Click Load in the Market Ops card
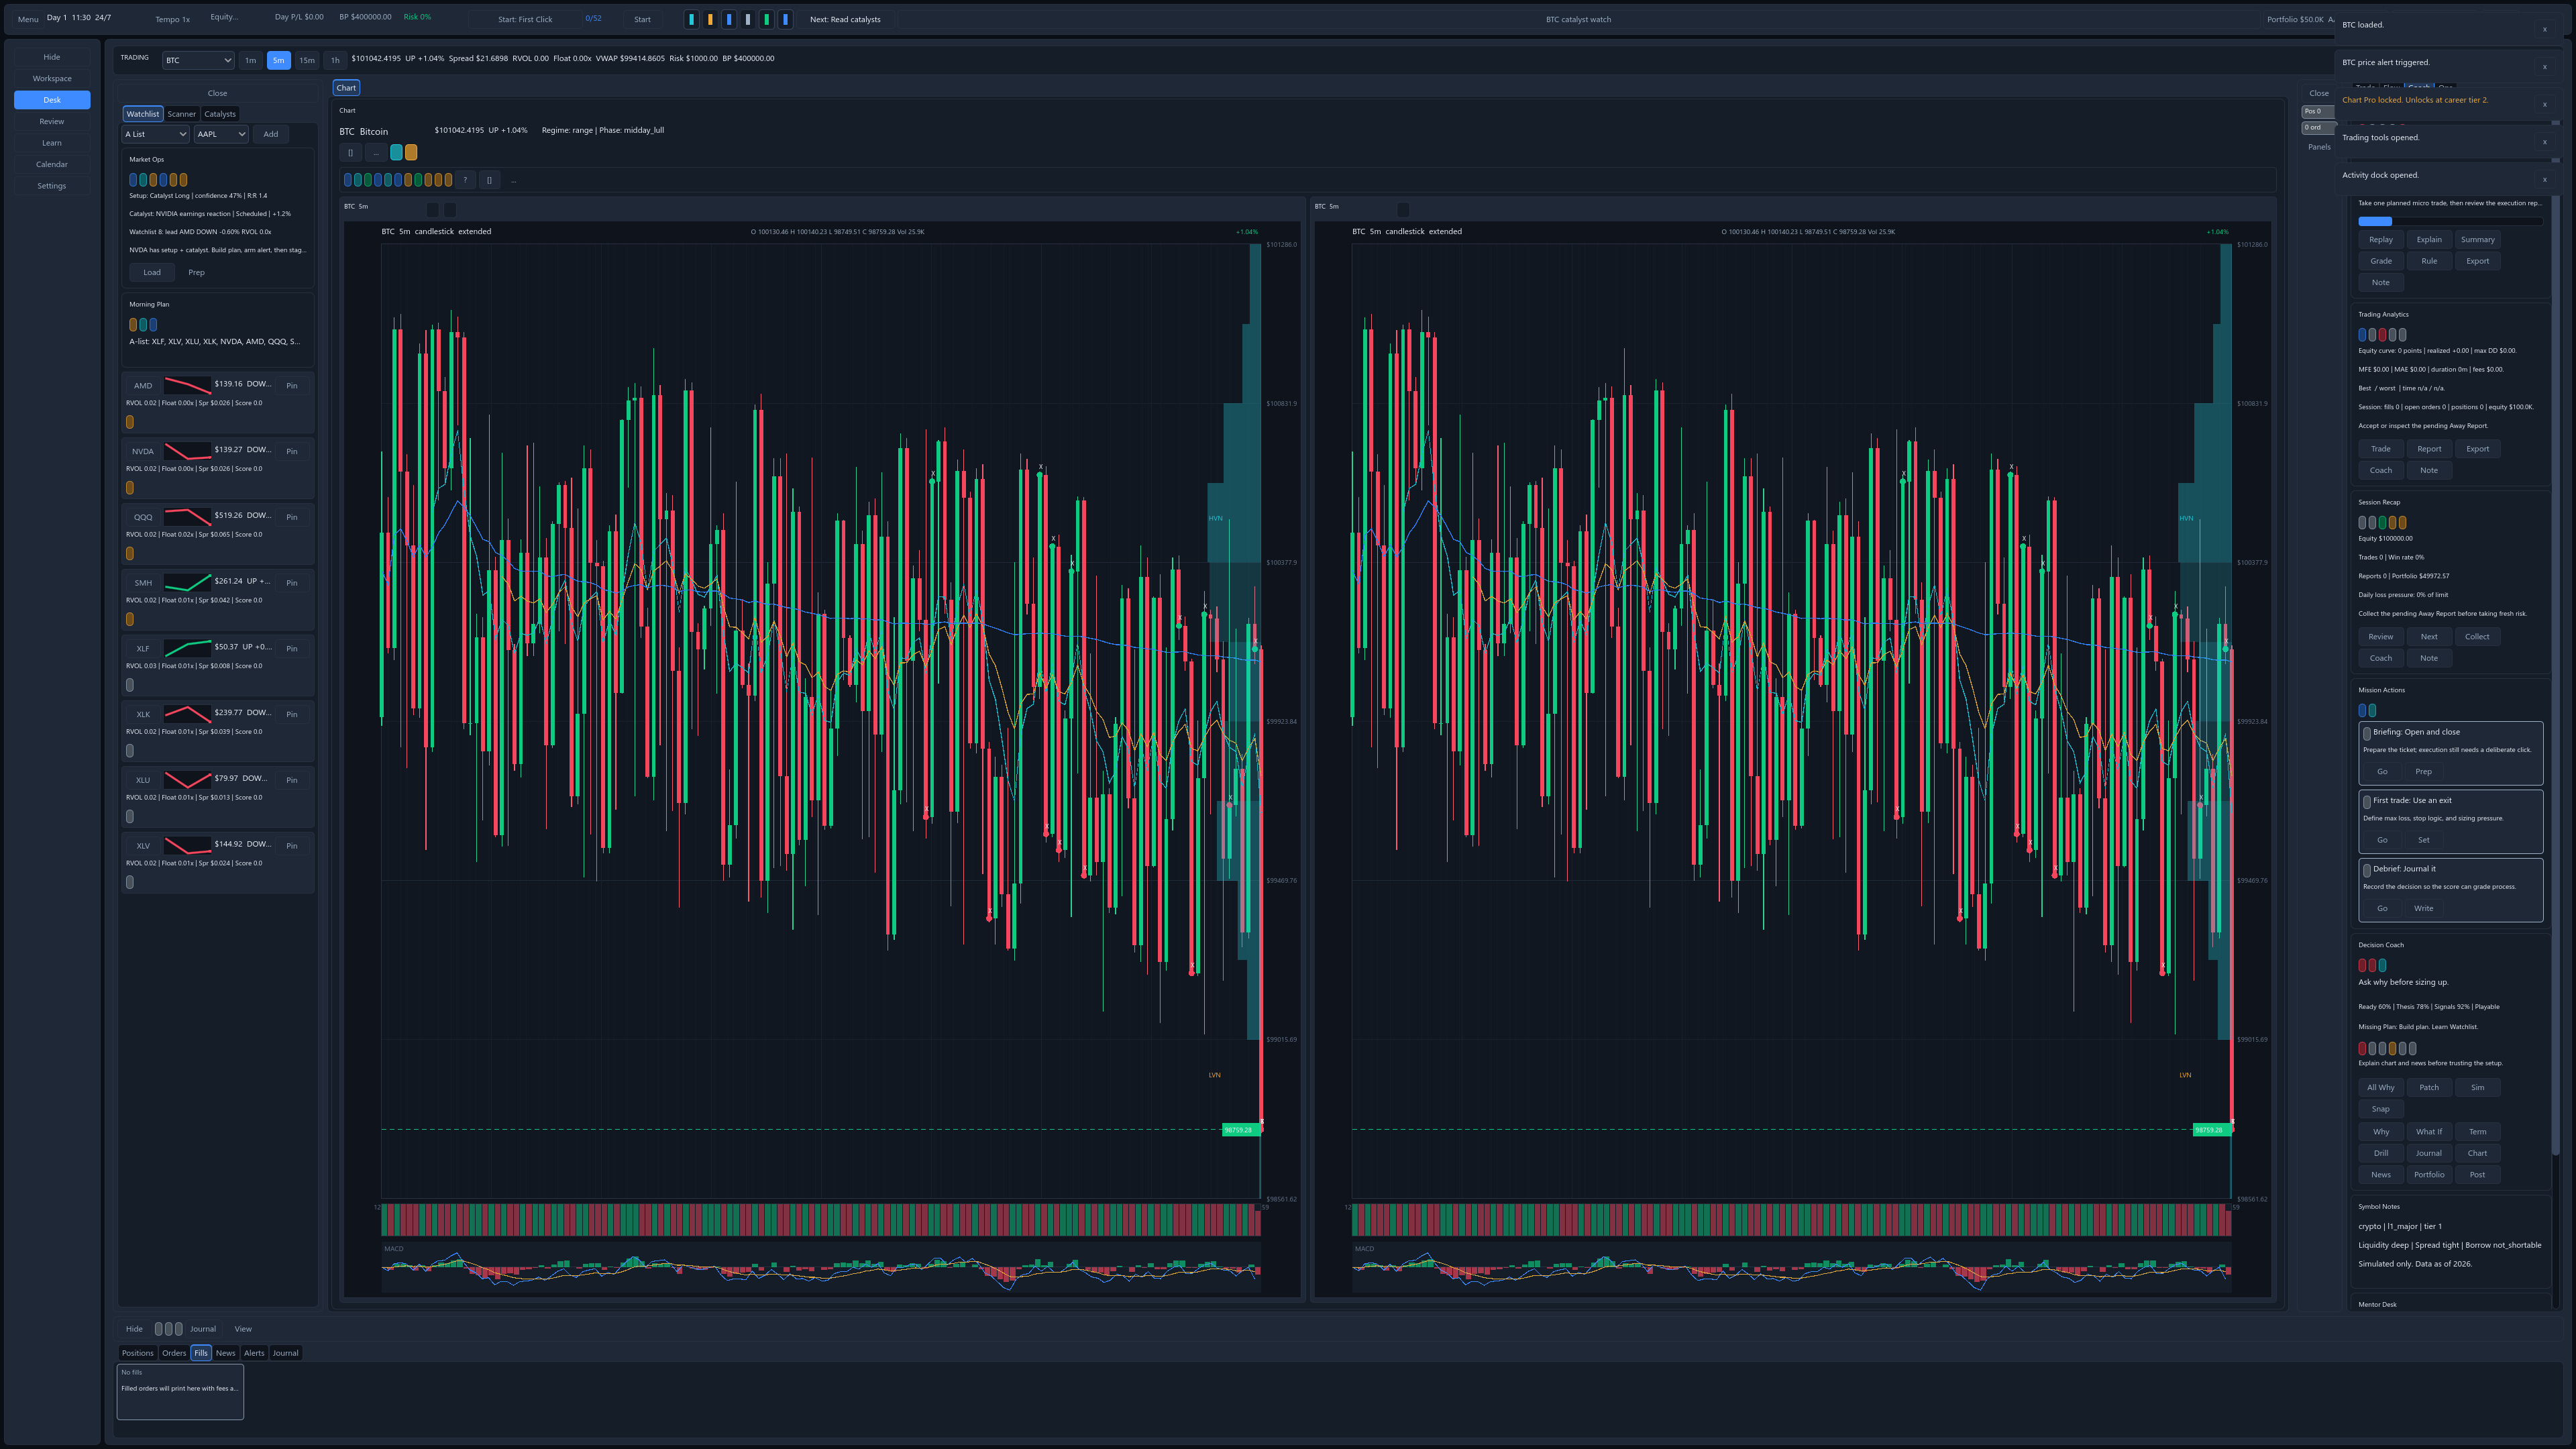Viewport: 2576px width, 1449px height. [x=152, y=272]
